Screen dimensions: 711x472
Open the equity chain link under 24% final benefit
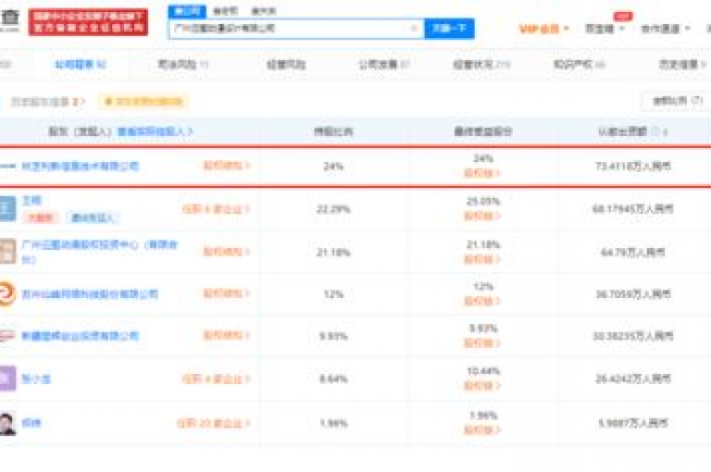482,173
